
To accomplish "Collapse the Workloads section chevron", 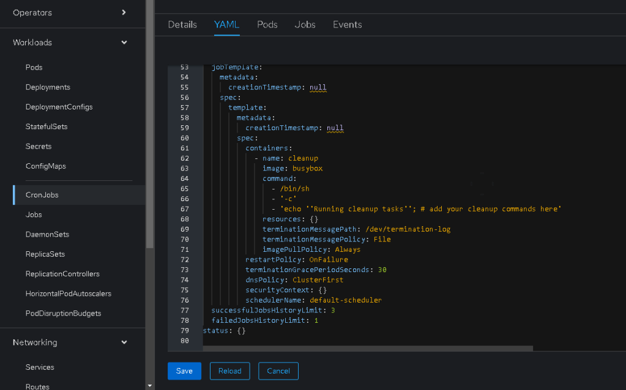I will (124, 42).
